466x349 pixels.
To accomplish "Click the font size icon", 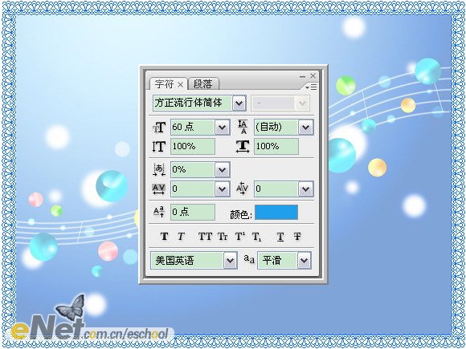I will pos(159,128).
